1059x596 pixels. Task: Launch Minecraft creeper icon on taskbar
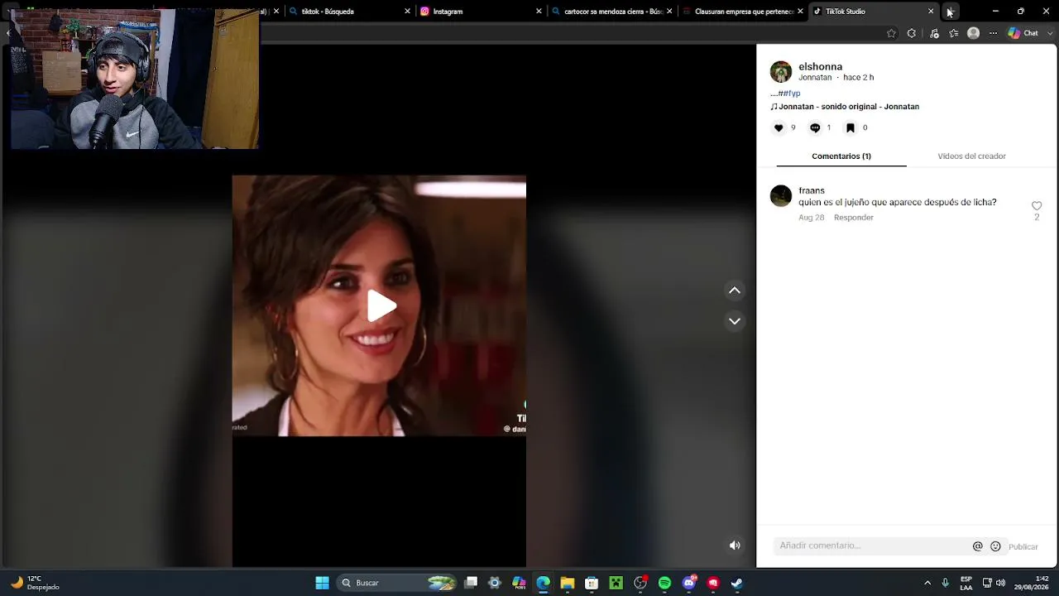(616, 583)
